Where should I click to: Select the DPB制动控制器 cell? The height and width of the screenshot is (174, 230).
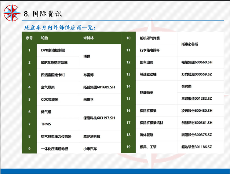[x=53, y=50]
